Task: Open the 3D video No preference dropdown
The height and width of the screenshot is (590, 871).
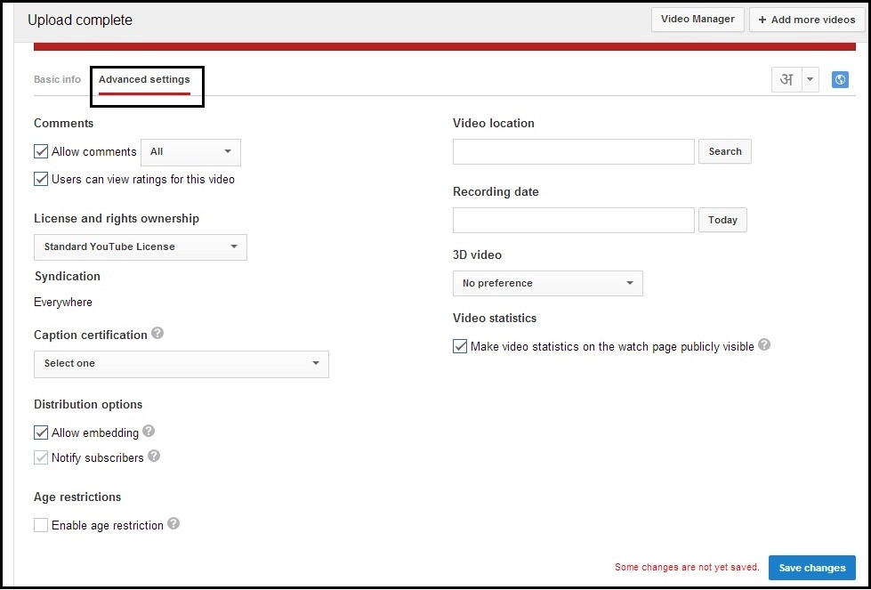Action: point(547,282)
